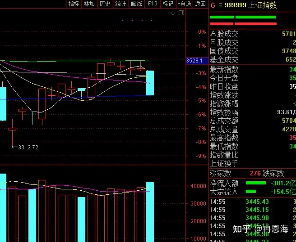296x242 pixels.
Task: Open the 历史 history menu
Action: pyautogui.click(x=105, y=4)
